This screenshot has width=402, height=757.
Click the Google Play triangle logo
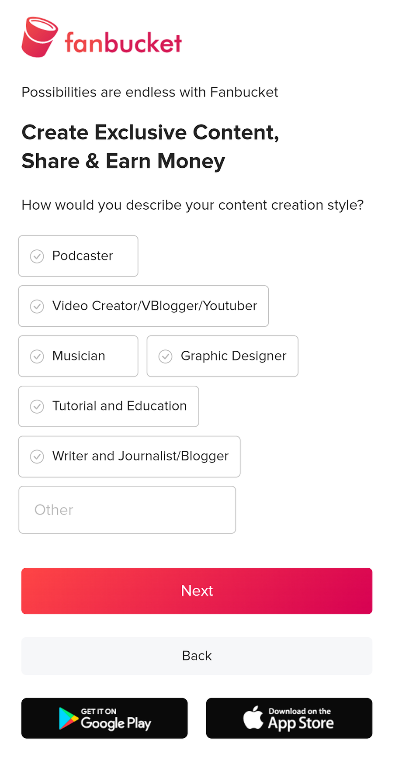[x=68, y=719]
